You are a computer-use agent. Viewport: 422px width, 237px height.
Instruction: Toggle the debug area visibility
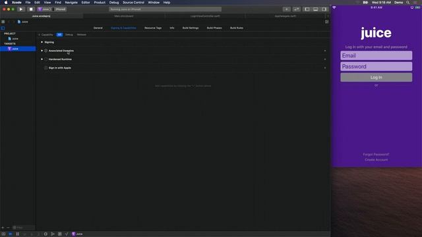point(316,9)
